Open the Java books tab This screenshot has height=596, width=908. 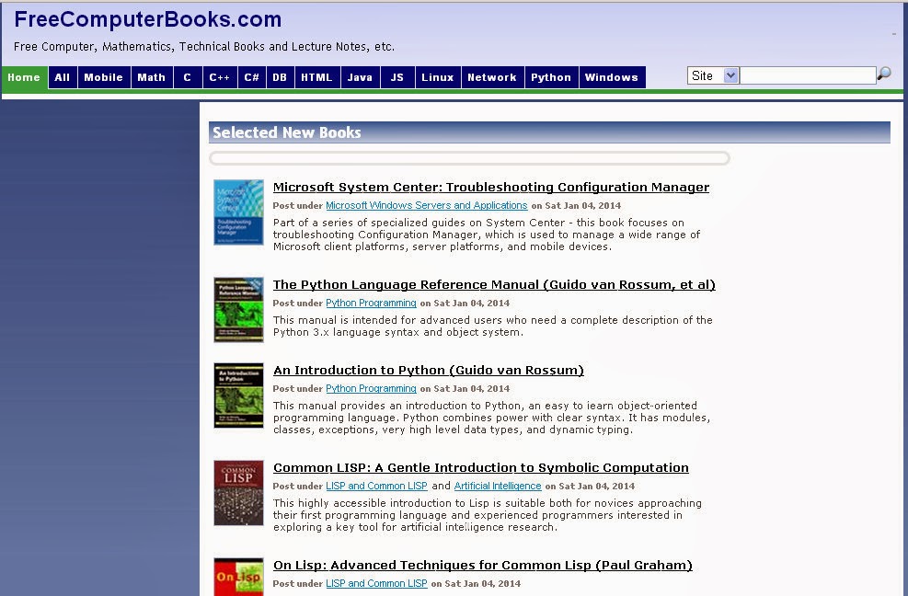click(361, 77)
